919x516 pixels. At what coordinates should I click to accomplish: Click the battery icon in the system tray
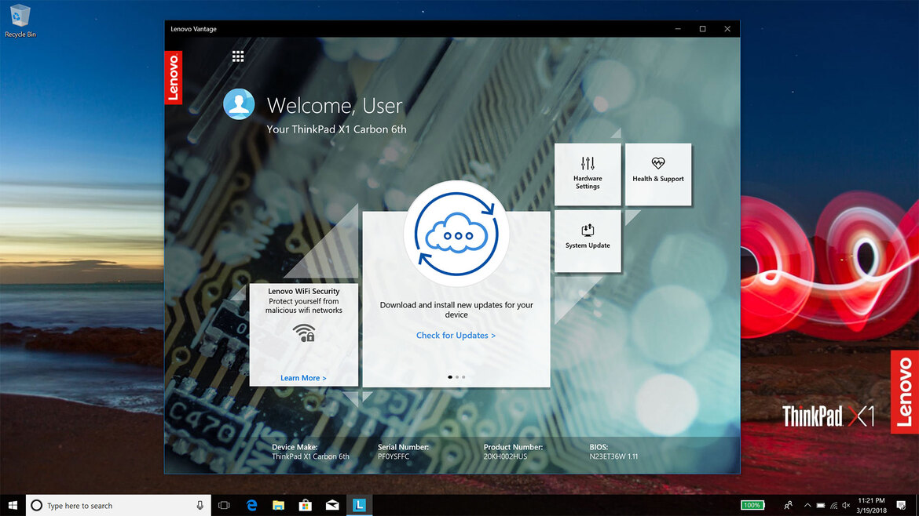coord(821,506)
